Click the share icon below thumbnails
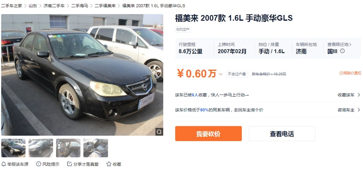The image size is (363, 169). (69, 164)
